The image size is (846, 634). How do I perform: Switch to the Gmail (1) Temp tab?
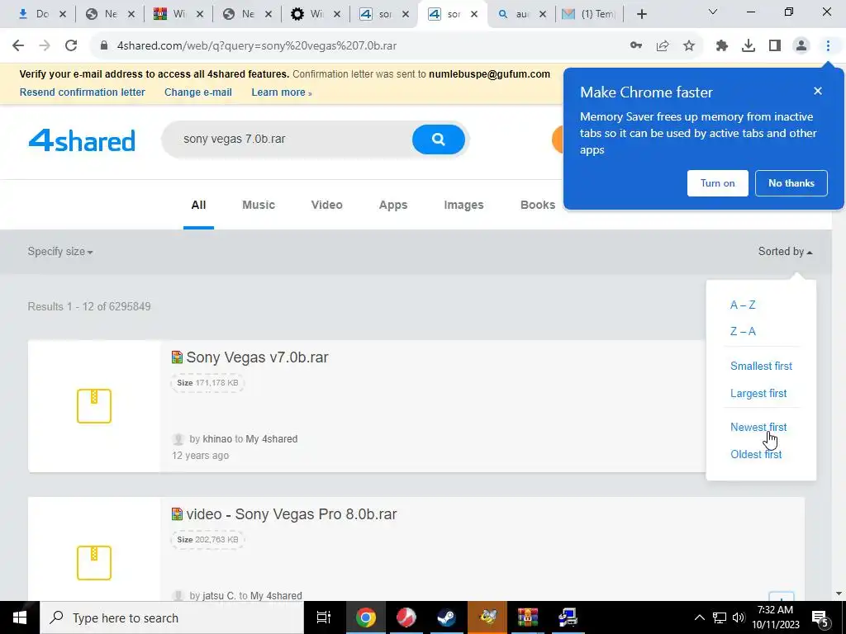click(588, 14)
